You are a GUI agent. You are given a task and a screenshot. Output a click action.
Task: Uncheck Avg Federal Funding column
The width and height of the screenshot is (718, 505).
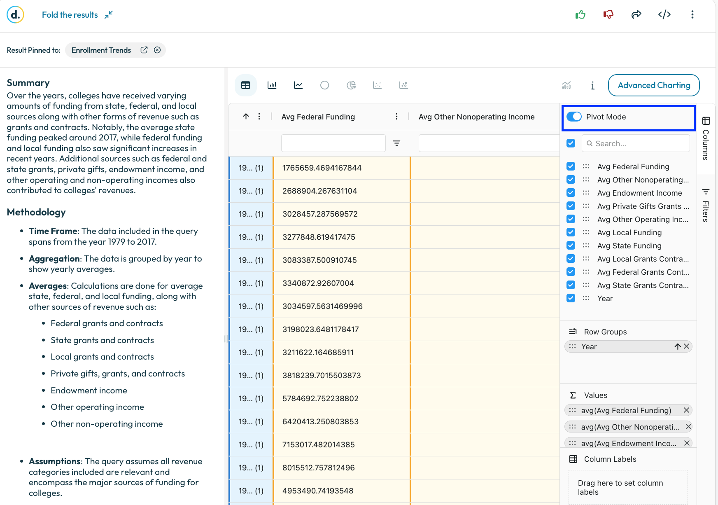(571, 166)
